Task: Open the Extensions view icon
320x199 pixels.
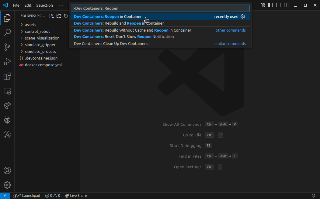Action: coord(7,77)
